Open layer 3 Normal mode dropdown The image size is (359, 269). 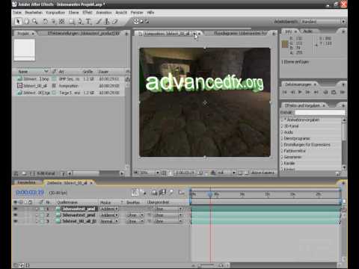(109, 221)
